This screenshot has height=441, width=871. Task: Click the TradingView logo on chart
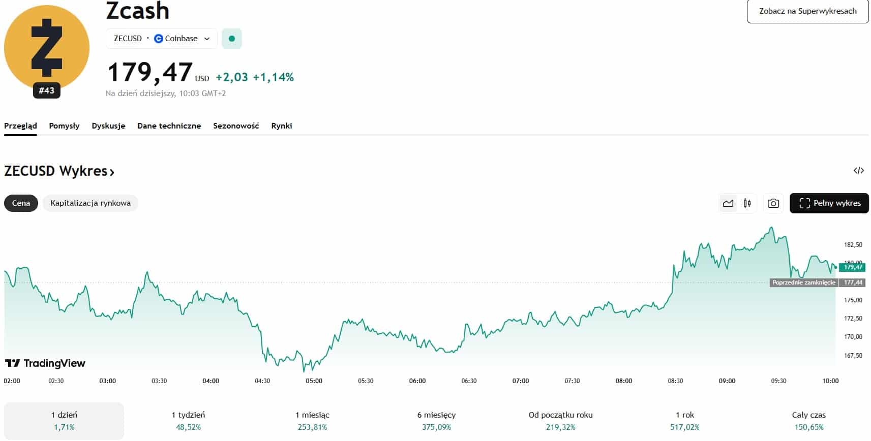tap(45, 363)
